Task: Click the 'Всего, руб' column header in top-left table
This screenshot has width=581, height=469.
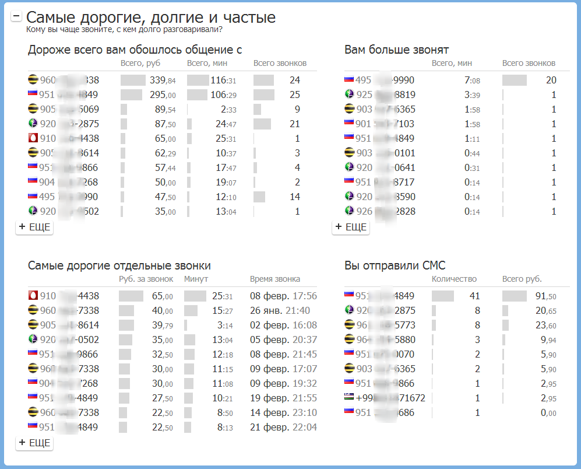Action: pyautogui.click(x=140, y=63)
